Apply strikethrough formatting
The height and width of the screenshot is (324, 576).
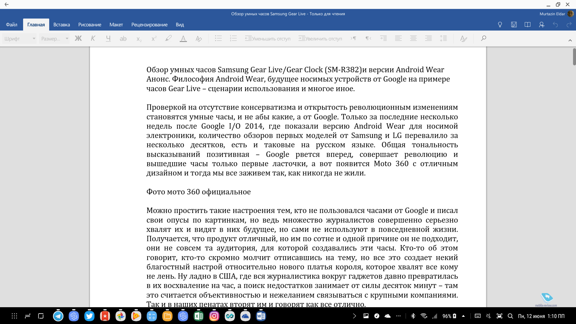(123, 38)
